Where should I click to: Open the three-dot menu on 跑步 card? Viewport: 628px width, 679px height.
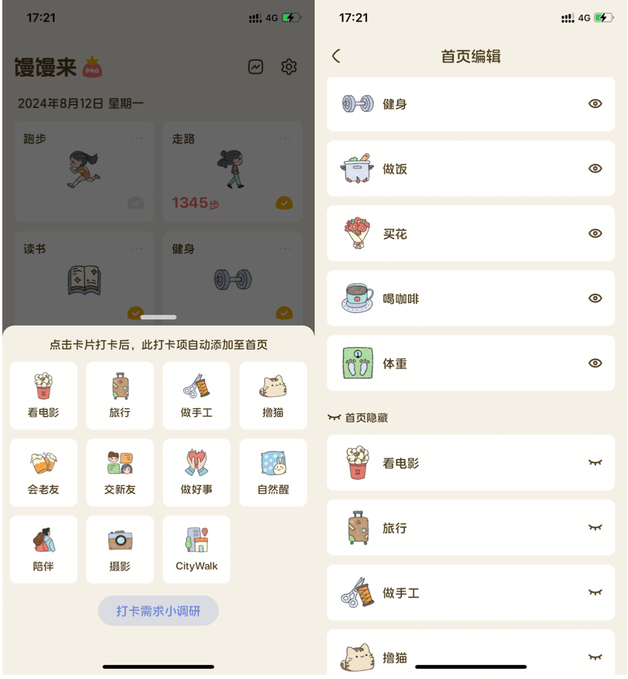(136, 138)
